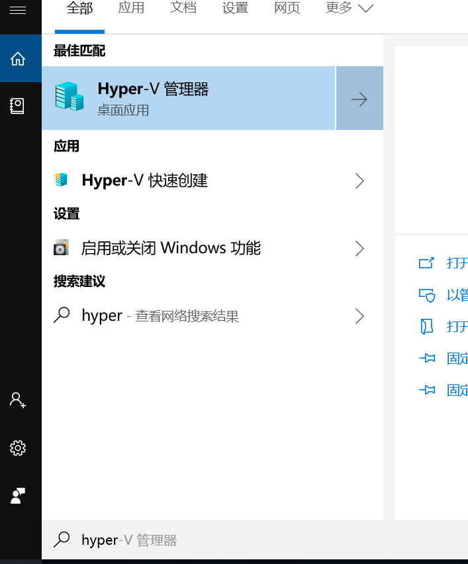
Task: Expand chevron for hyper web search
Action: click(x=359, y=316)
